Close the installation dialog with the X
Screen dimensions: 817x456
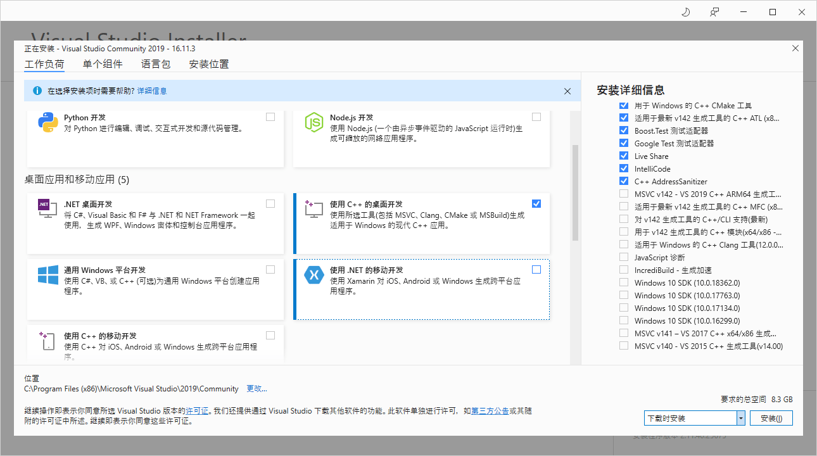coord(795,48)
